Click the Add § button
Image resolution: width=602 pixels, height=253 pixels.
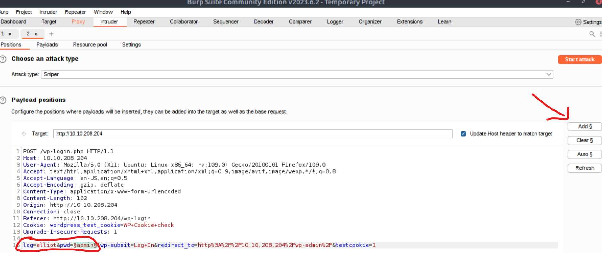tap(585, 127)
